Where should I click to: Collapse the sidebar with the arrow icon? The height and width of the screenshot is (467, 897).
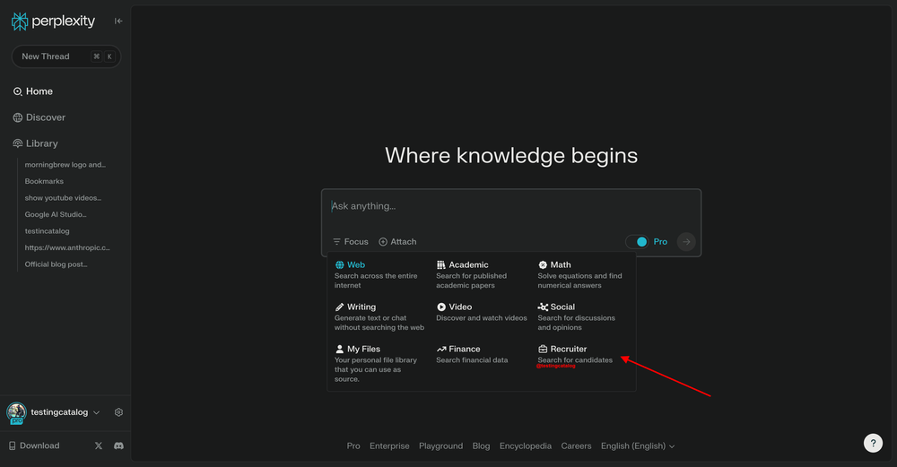click(x=118, y=22)
